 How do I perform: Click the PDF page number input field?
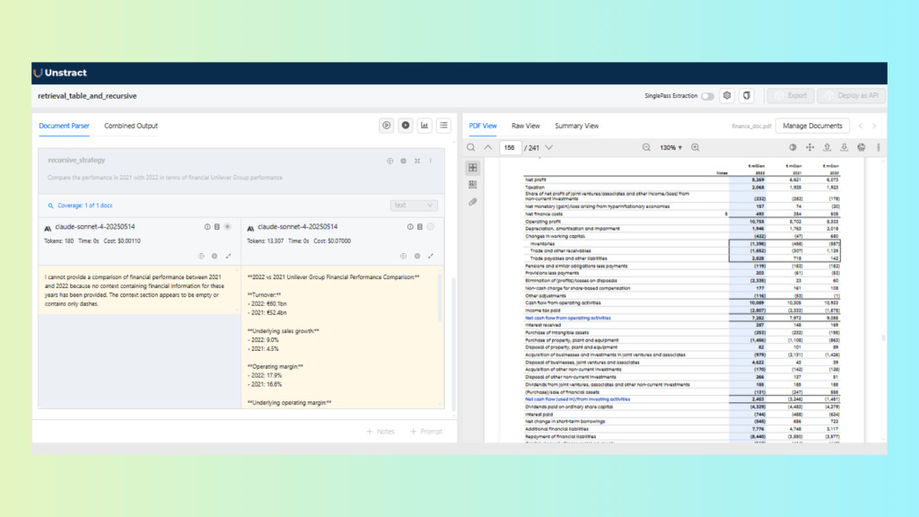pos(510,147)
